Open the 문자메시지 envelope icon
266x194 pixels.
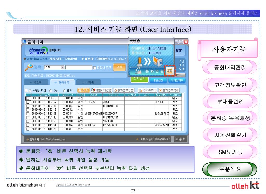[x=111, y=59]
